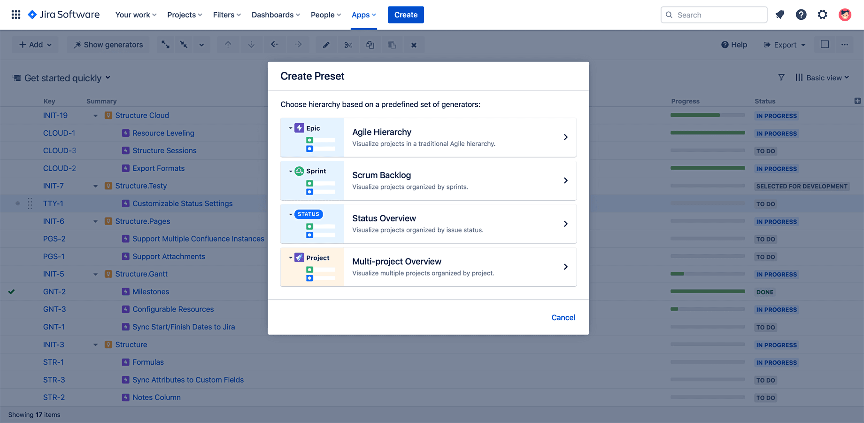Click the move down arrow icon
The image size is (864, 423).
point(251,45)
